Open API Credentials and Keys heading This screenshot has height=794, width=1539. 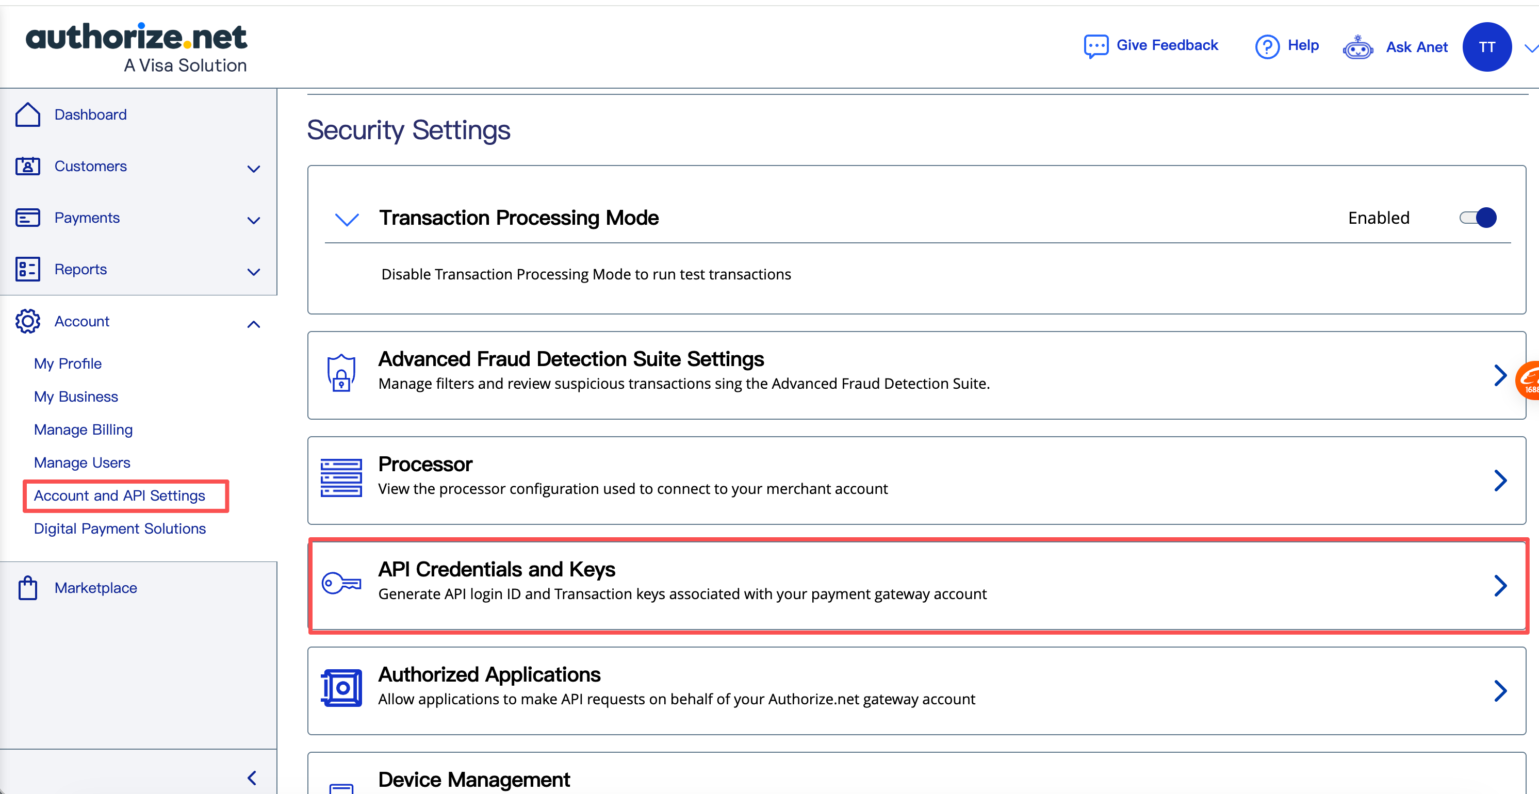497,569
